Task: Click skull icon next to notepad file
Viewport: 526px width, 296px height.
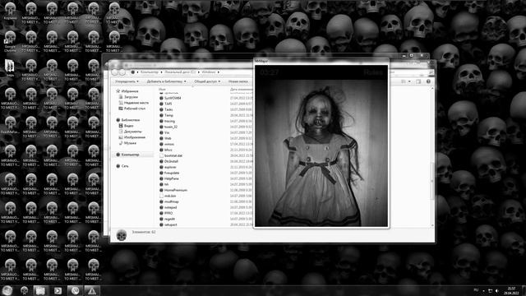Action: click(161, 207)
